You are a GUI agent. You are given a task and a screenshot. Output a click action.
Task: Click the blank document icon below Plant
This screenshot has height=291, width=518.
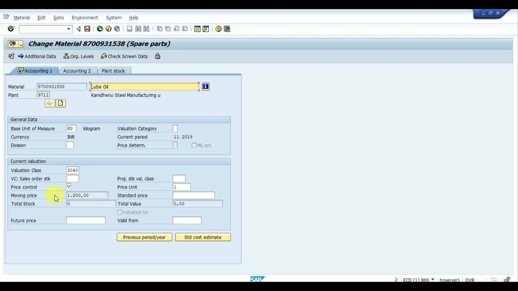60,103
